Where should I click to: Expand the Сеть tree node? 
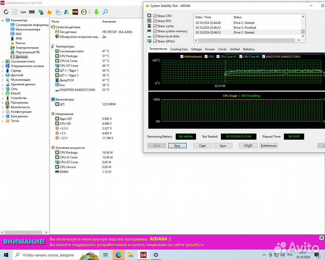[2, 89]
